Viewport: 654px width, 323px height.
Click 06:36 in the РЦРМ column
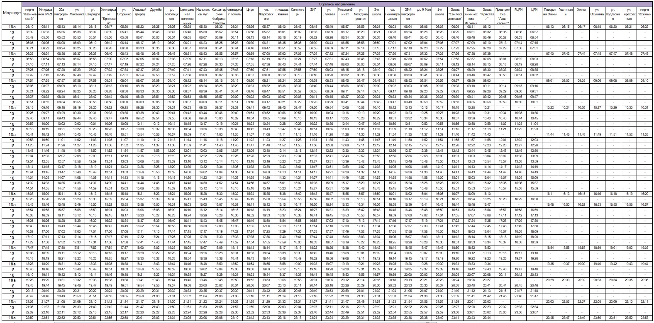coord(518,32)
